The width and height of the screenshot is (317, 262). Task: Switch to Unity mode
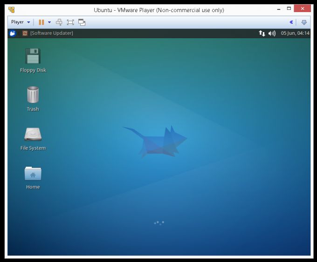(82, 22)
